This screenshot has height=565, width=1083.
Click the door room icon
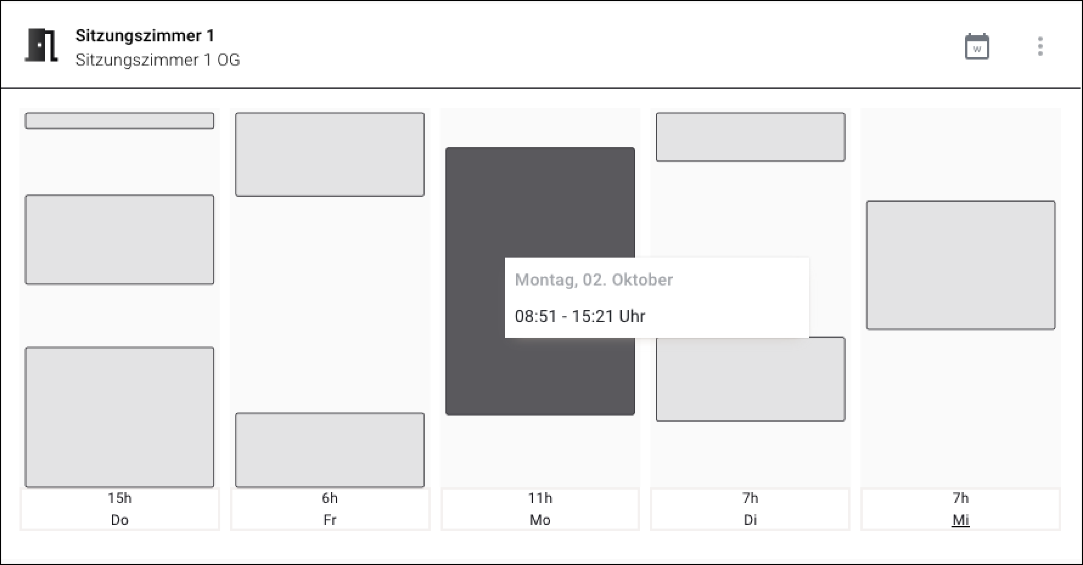41,46
